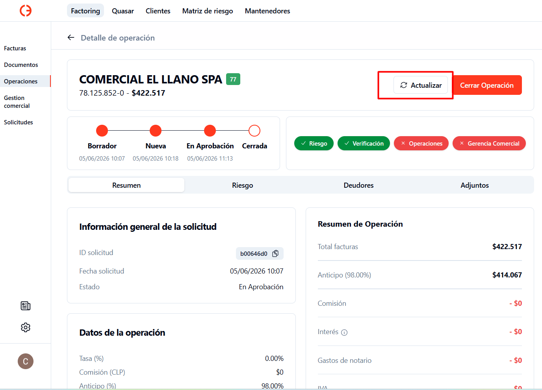This screenshot has height=390, width=542.
Task: Click the Gastos de notario label
Action: pos(345,360)
